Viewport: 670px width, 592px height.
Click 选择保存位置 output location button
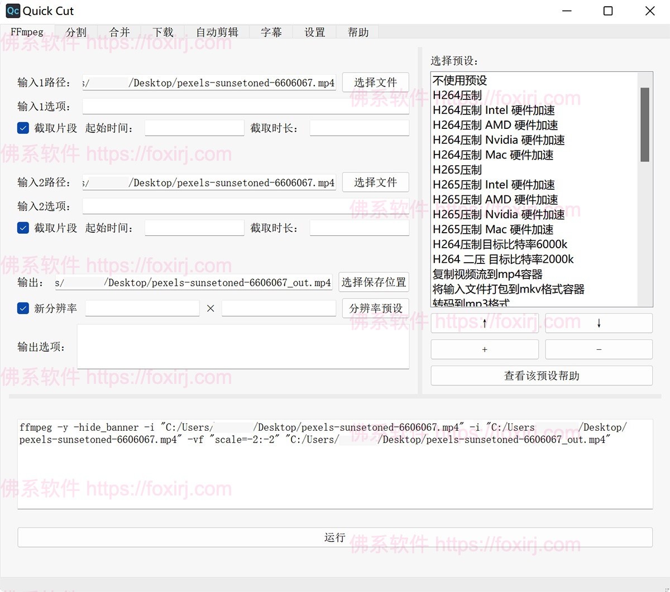[x=374, y=282]
